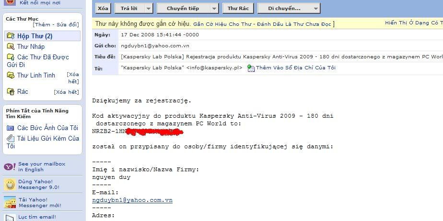Click the Thêm folder link

pos(42,25)
